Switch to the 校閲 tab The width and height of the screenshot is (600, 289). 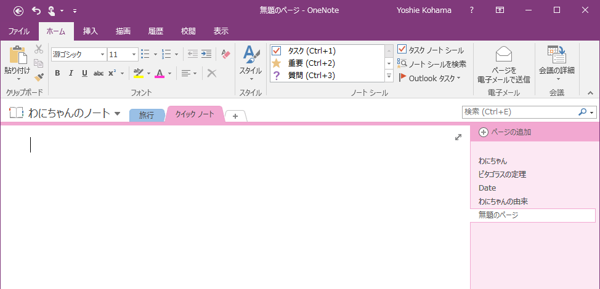click(189, 32)
